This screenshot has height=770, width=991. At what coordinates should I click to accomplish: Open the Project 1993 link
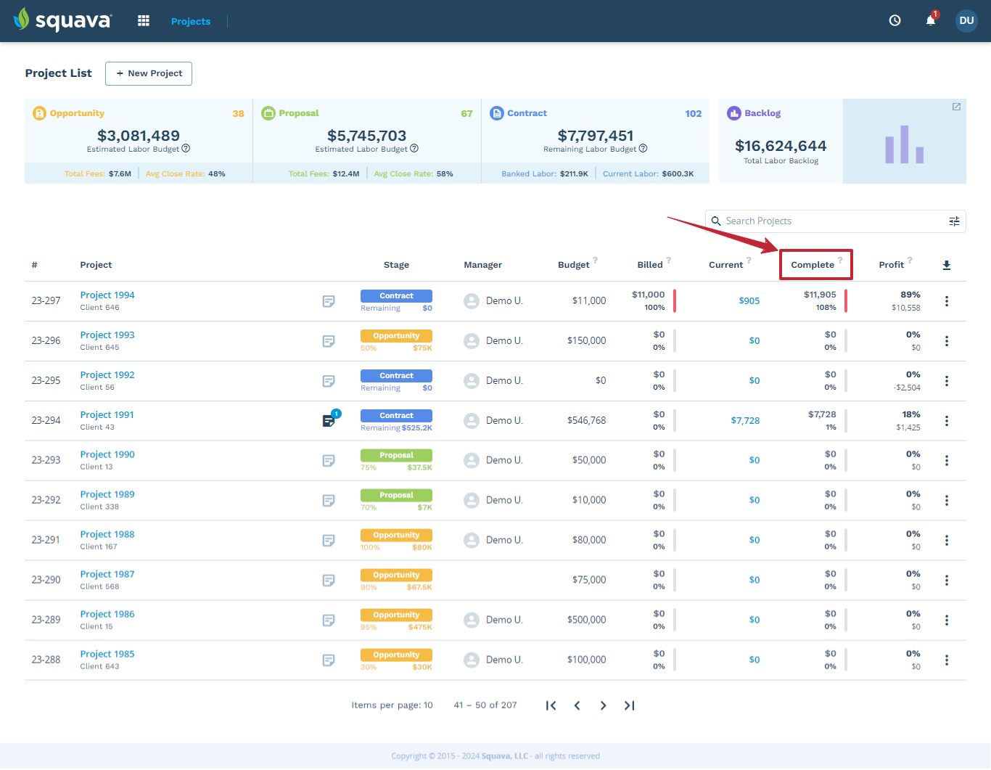(x=107, y=335)
